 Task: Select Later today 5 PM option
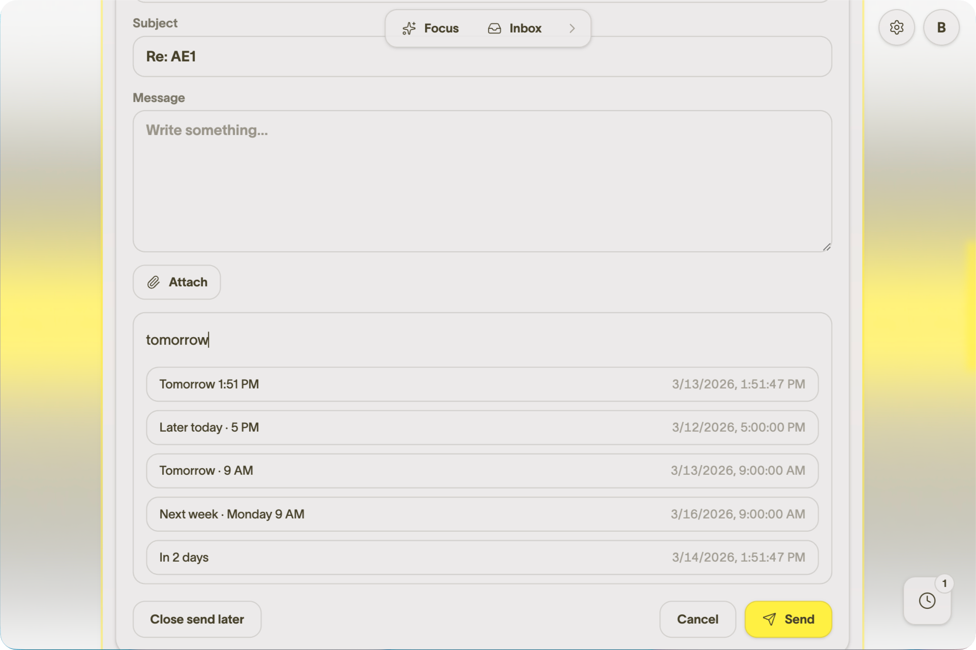(x=482, y=428)
